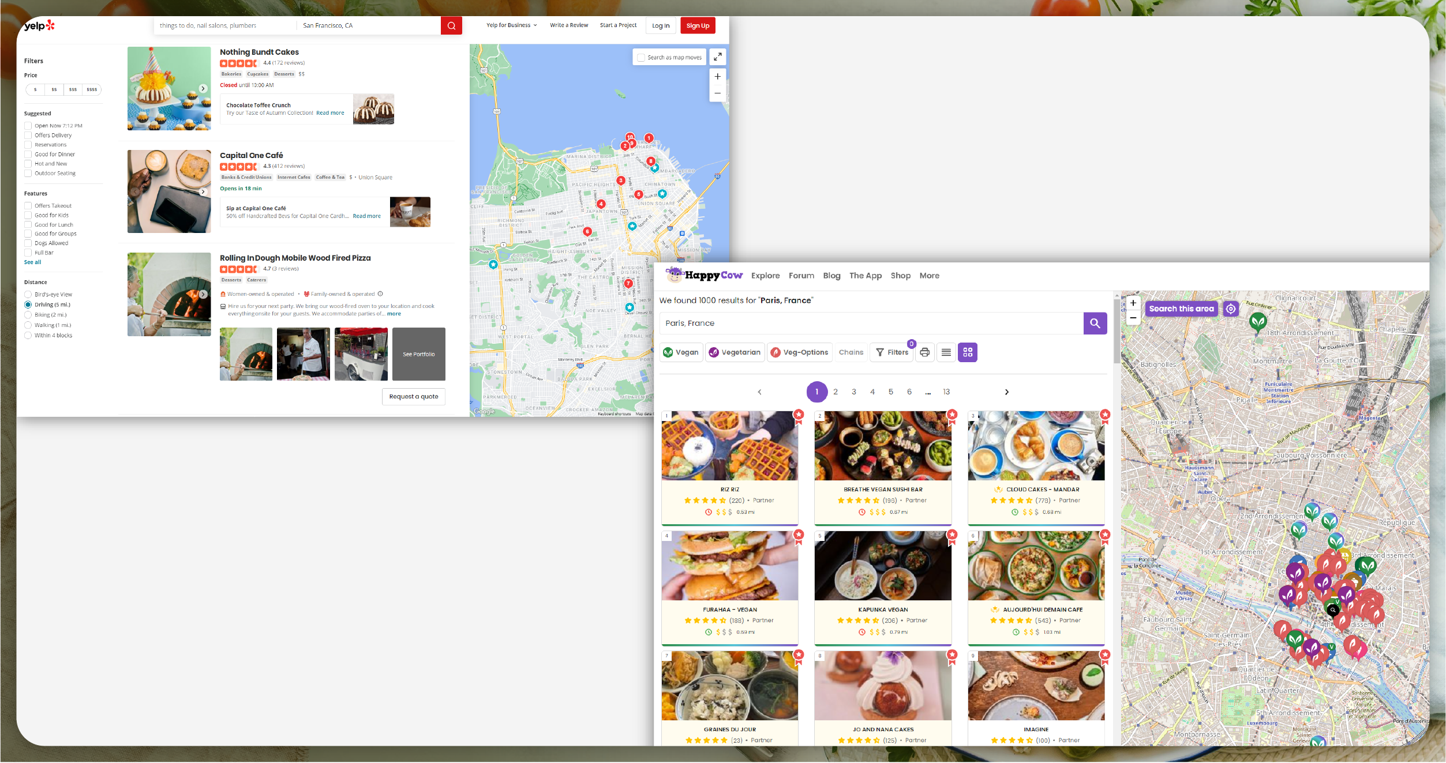The width and height of the screenshot is (1446, 763).
Task: Click Request a quote button
Action: pos(413,397)
